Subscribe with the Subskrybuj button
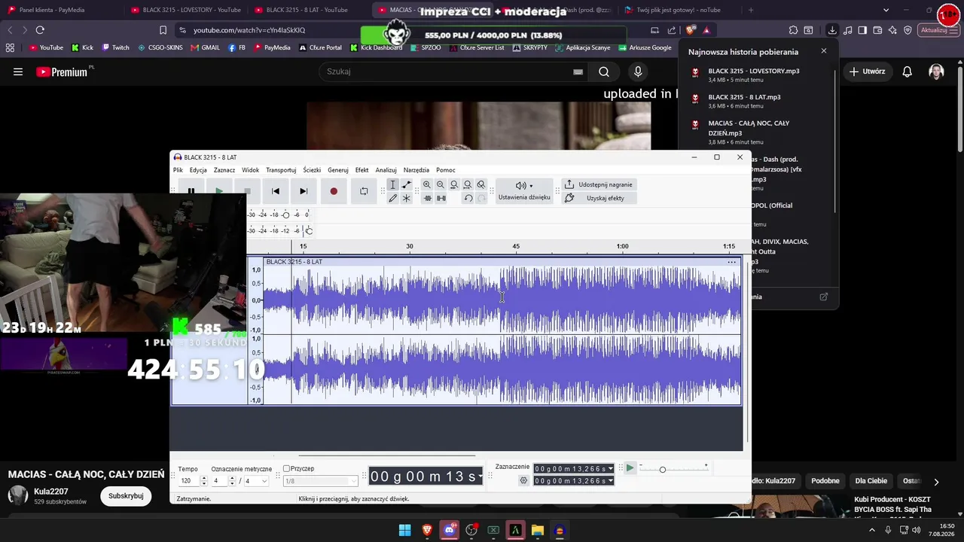964x542 pixels. tap(126, 496)
